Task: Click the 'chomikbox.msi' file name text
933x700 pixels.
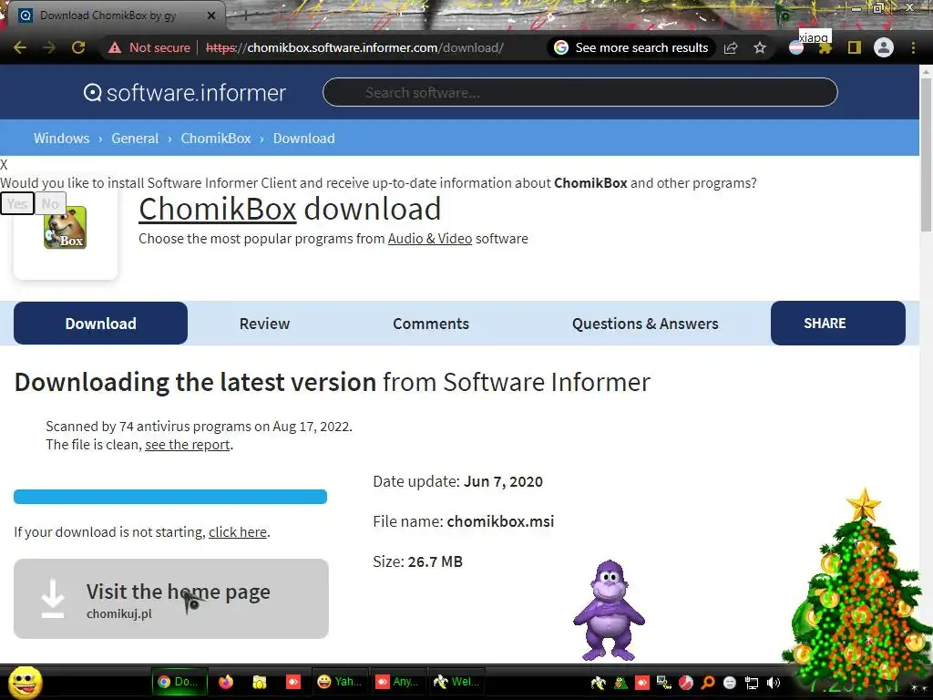Action: [x=500, y=521]
